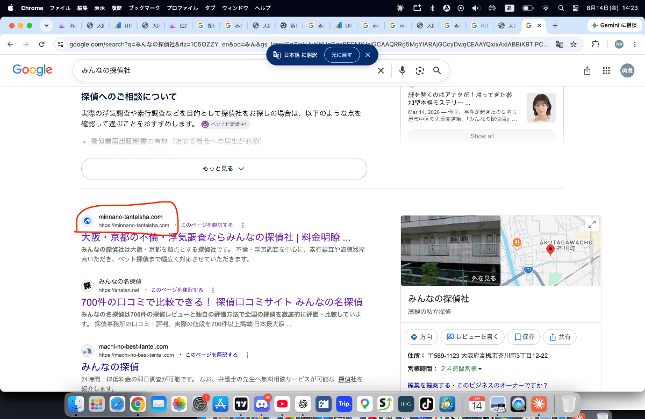645x419 pixels.
Task: Click the magnifier search icon in search box
Action: pyautogui.click(x=437, y=70)
